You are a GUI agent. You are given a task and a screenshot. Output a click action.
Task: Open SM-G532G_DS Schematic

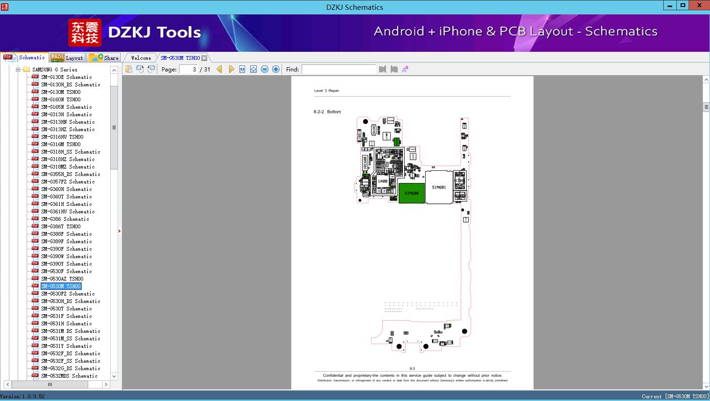70,368
